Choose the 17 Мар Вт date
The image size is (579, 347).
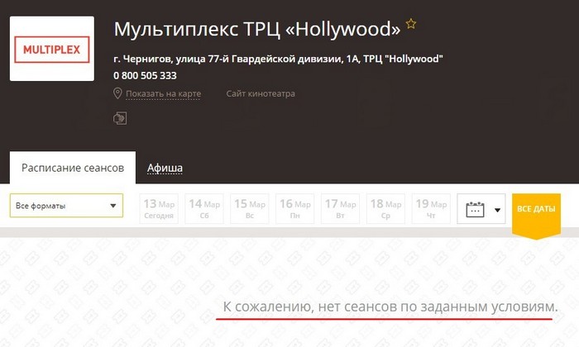340,209
